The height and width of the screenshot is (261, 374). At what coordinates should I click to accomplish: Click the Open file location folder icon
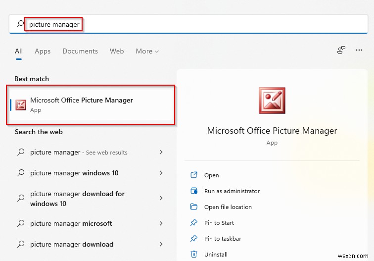click(194, 207)
